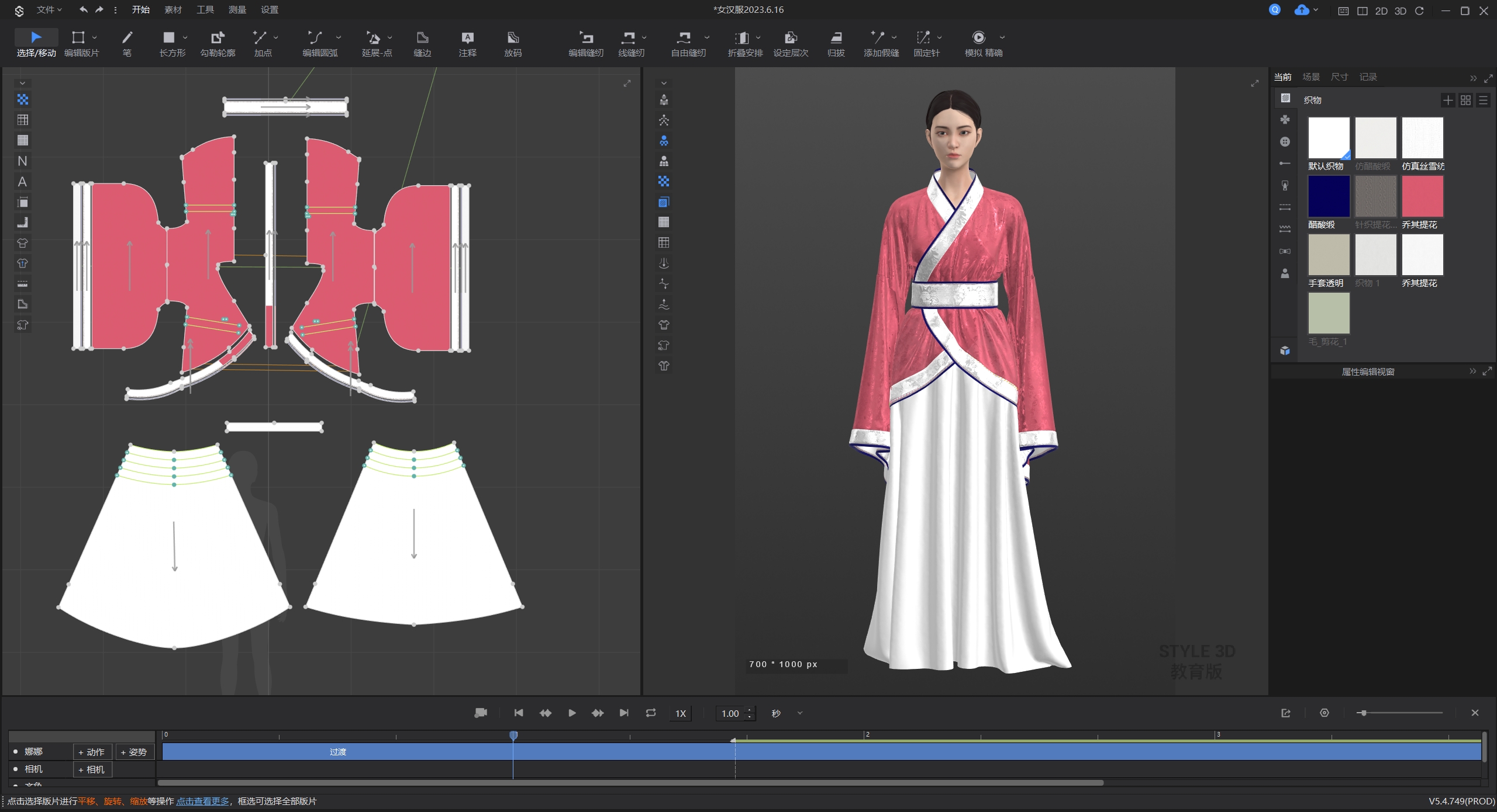Toggle the loop playback button

tap(651, 713)
